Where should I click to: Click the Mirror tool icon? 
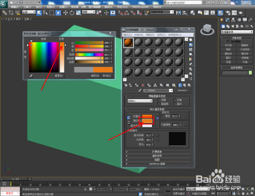(178, 13)
